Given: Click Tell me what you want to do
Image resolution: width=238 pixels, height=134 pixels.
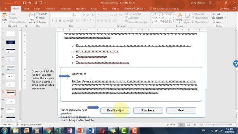Looking at the screenshot, I should (x=164, y=9).
